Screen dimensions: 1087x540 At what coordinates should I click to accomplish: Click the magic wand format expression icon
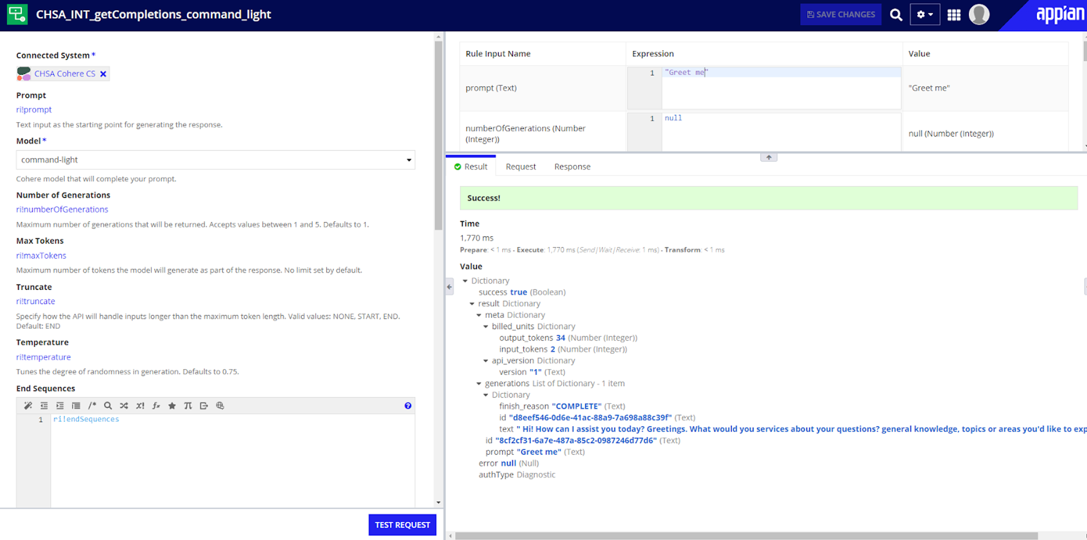28,405
